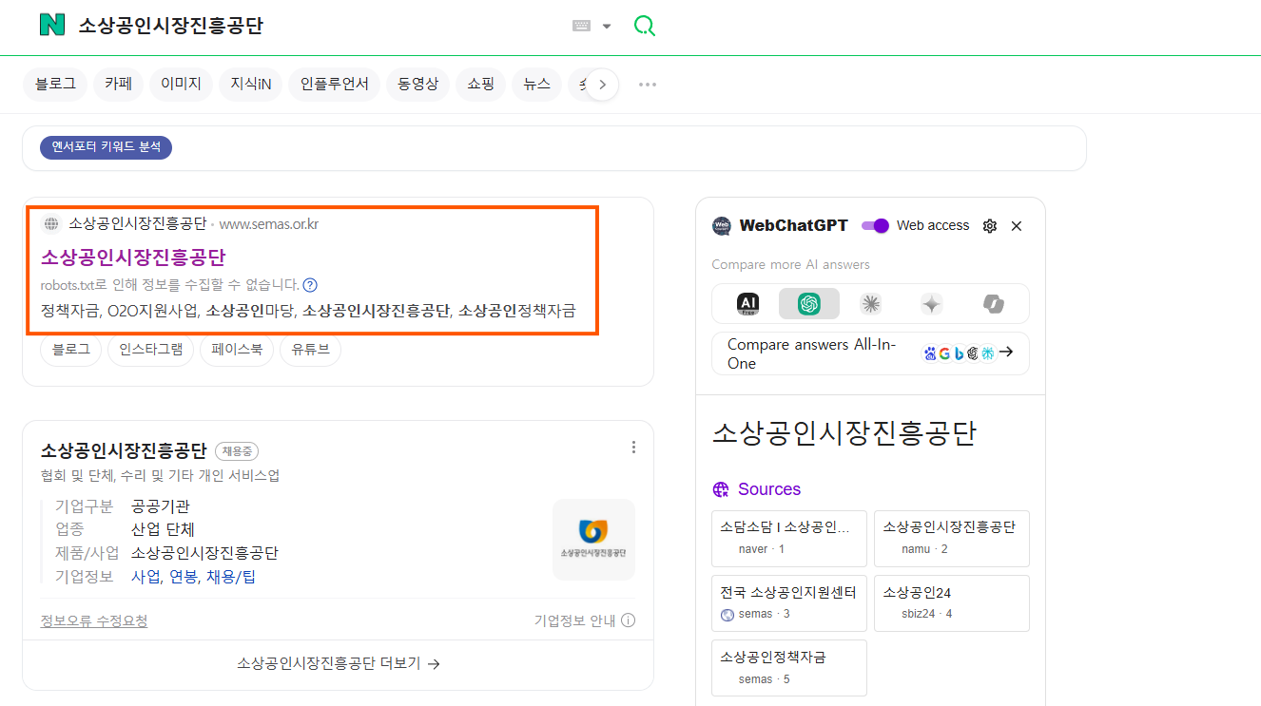Select the ChatGPT icon under Compare more AI answers

[x=810, y=303]
